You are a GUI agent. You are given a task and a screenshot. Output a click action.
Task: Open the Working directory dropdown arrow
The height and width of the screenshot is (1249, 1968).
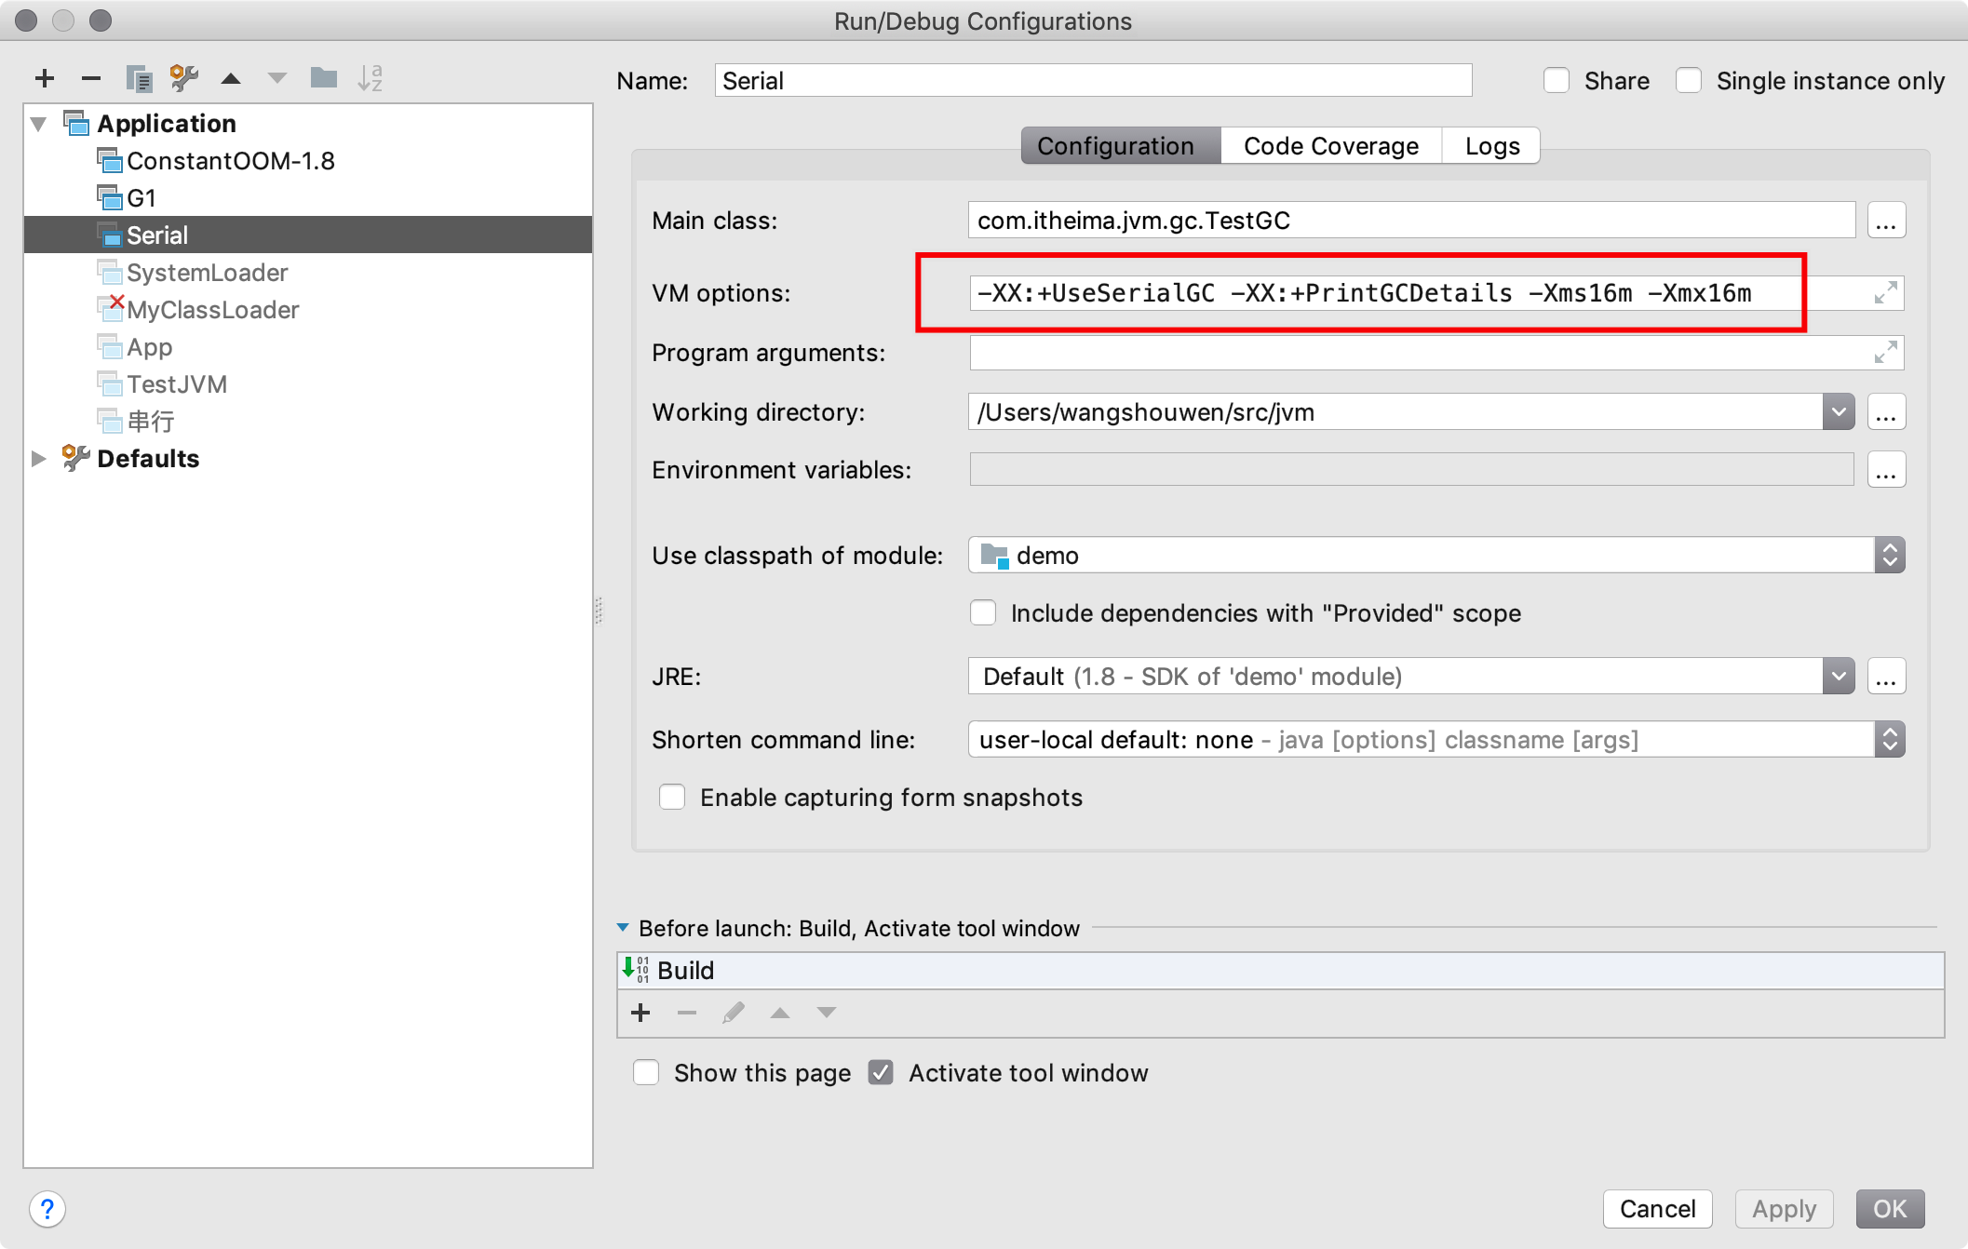tap(1838, 412)
